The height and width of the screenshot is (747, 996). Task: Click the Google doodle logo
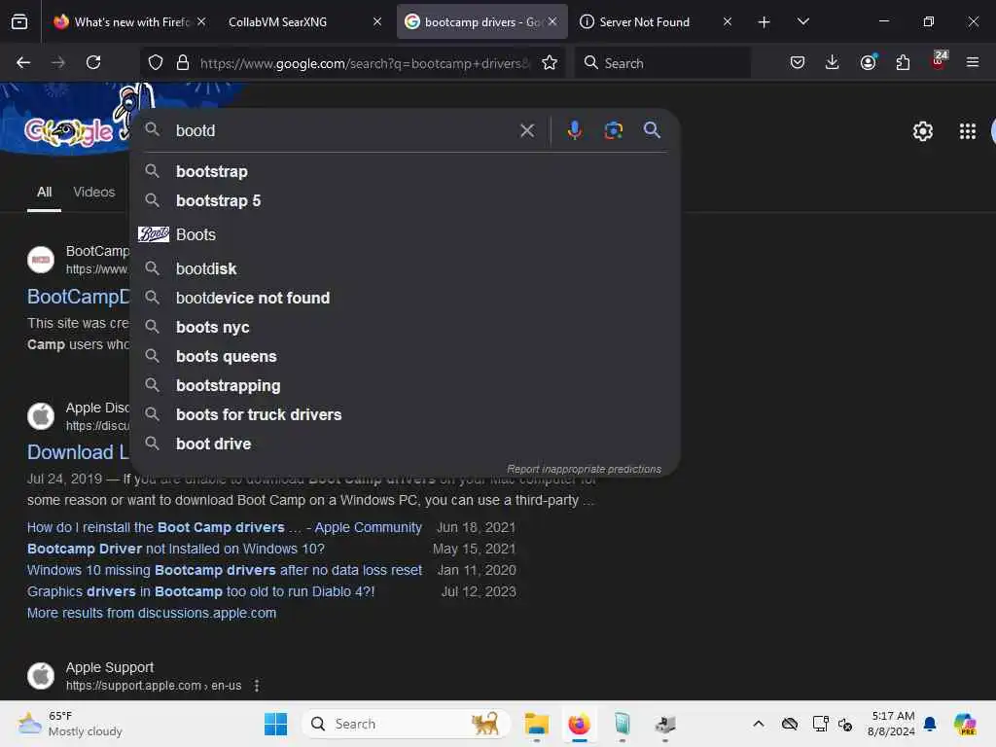tap(69, 131)
